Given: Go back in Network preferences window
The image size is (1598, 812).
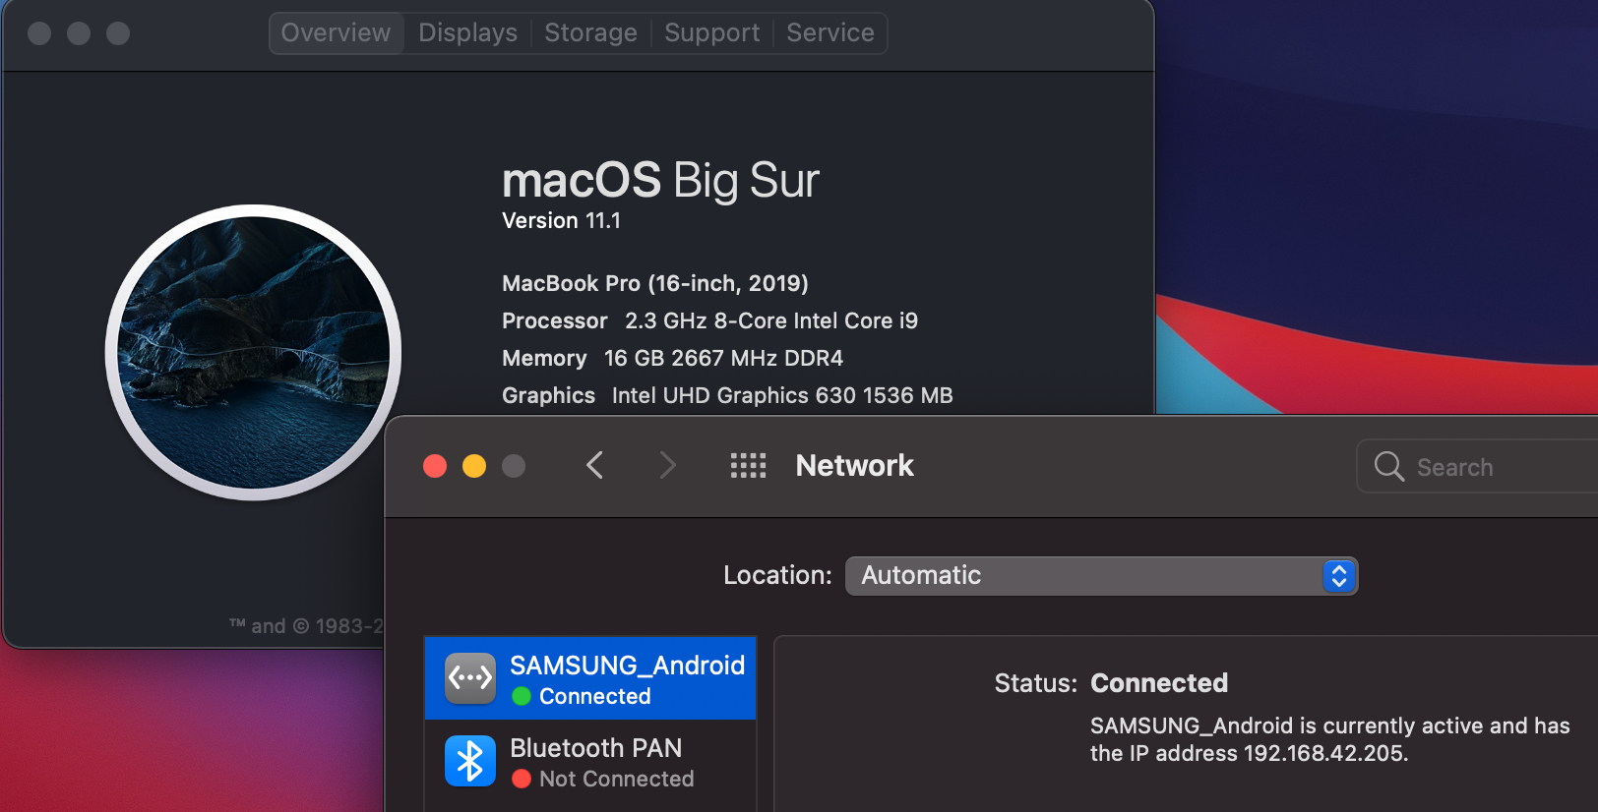Looking at the screenshot, I should 594,465.
